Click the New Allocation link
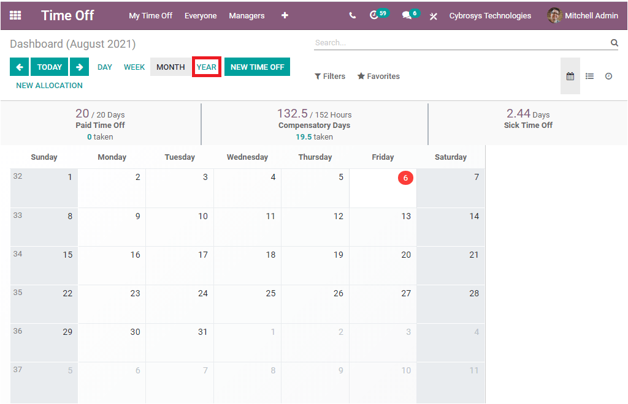The width and height of the screenshot is (628, 404). 49,86
